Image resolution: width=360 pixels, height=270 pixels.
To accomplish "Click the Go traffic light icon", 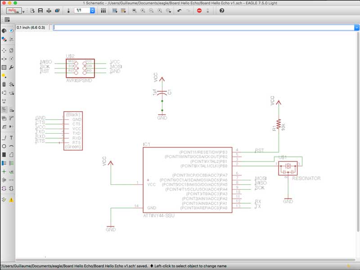I will pyautogui.click(x=208, y=10).
